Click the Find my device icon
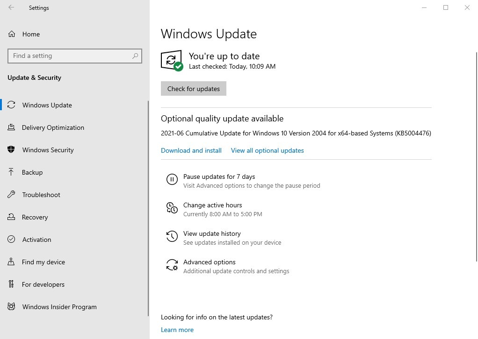The height and width of the screenshot is (339, 478). 11,261
